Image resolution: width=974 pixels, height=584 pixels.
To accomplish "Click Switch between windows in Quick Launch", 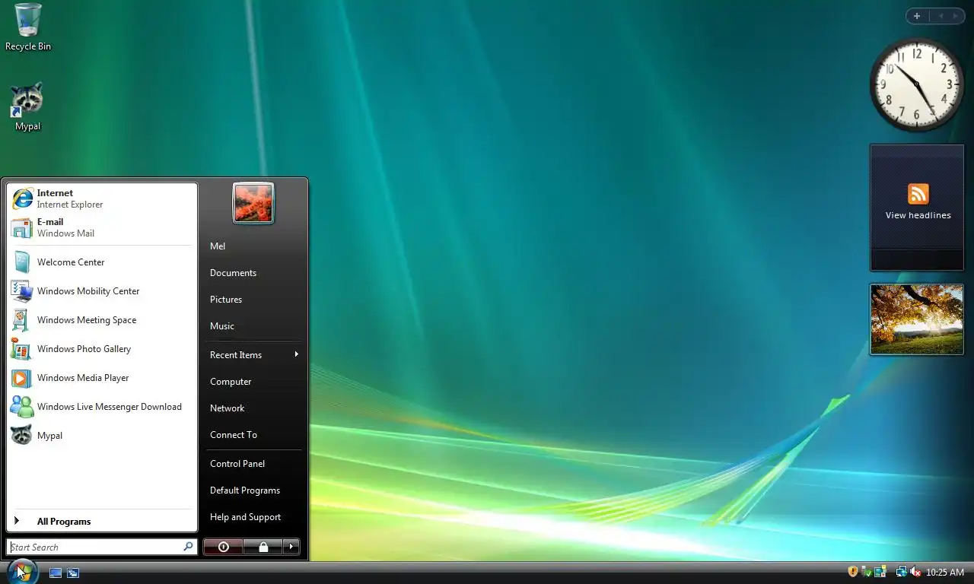I will (73, 573).
